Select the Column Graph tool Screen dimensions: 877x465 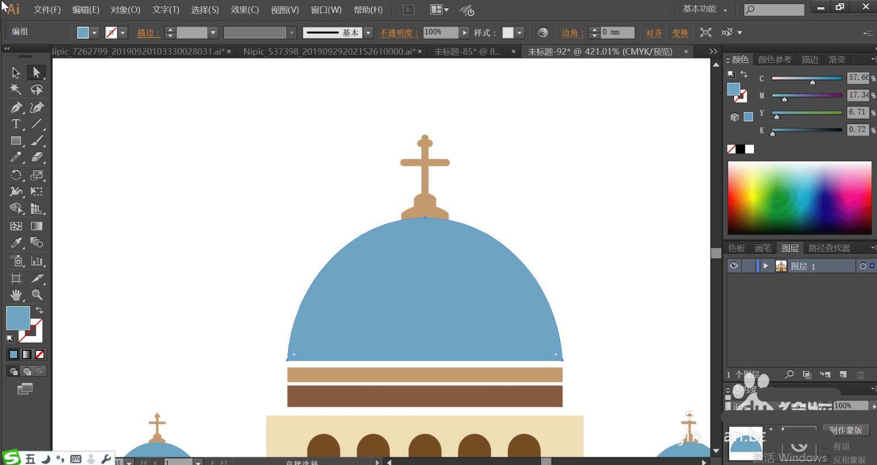[36, 261]
